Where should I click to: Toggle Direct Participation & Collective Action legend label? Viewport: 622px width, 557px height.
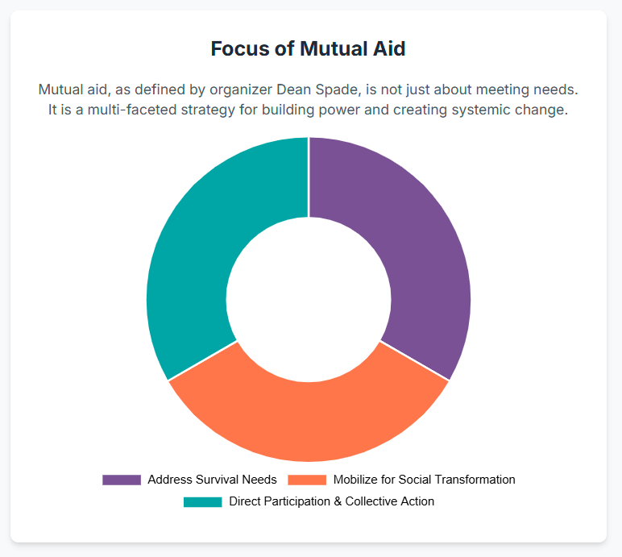(331, 501)
